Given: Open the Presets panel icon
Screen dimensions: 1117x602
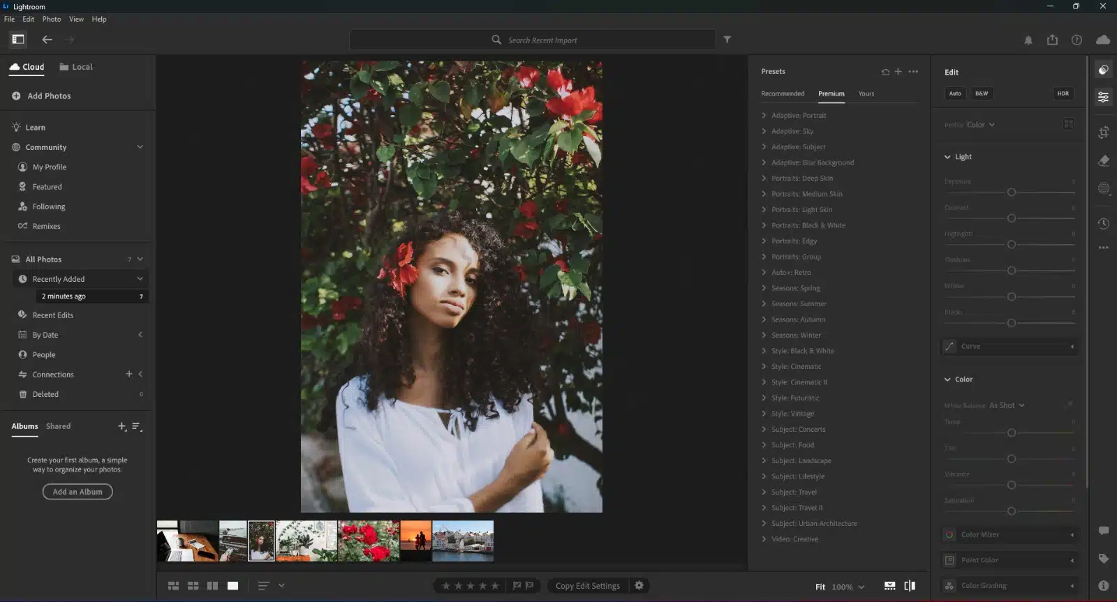Looking at the screenshot, I should click(1103, 70).
